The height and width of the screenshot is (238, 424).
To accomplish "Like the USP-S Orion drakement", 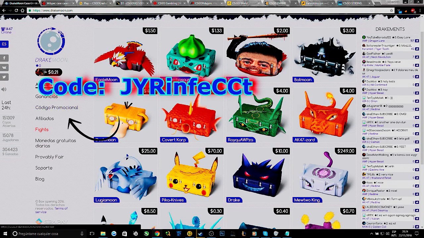I will click(x=417, y=101).
